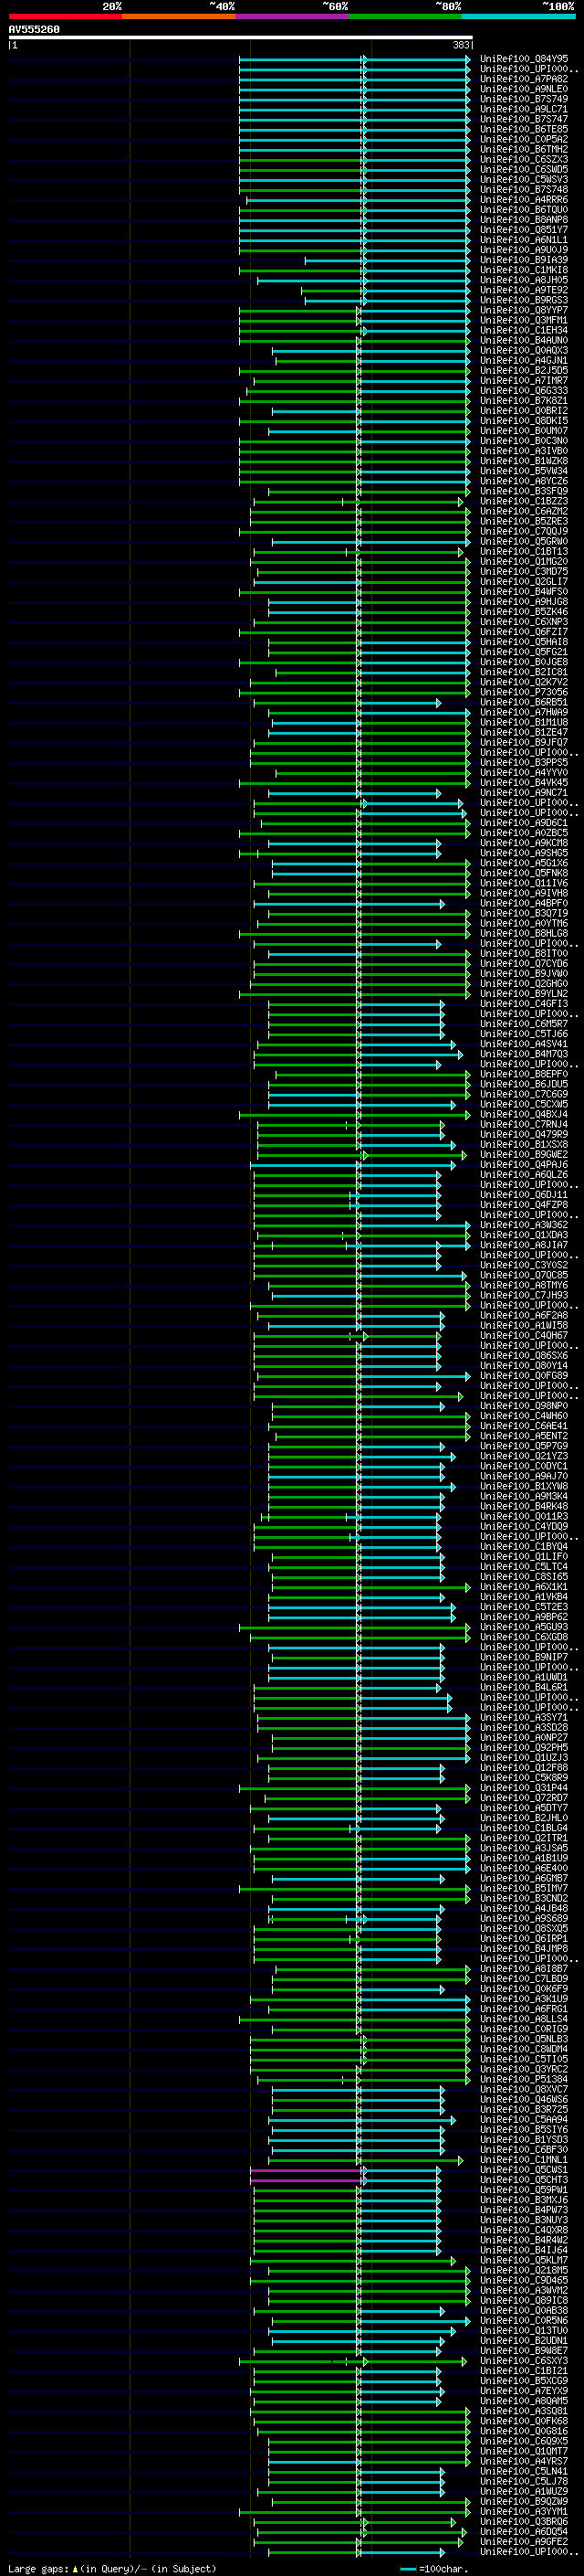The width and height of the screenshot is (584, 2576).
Task: Select hit label UniRef100_B4AUN0
Action: [524, 340]
